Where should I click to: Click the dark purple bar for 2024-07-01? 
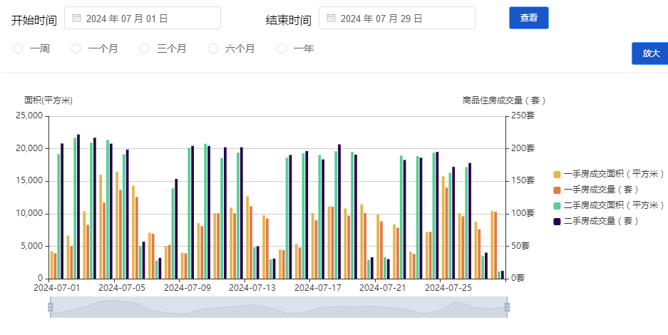(62, 211)
